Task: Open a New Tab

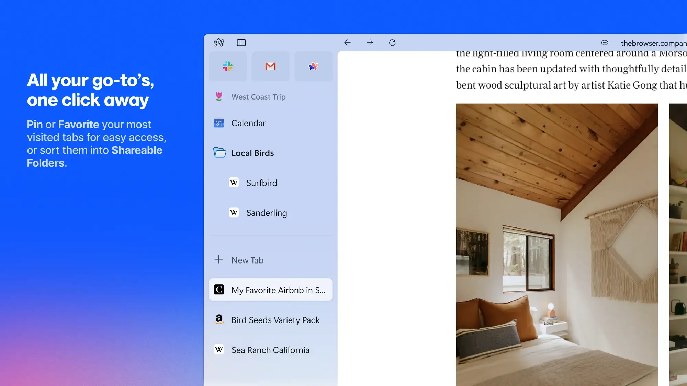Action: point(247,260)
